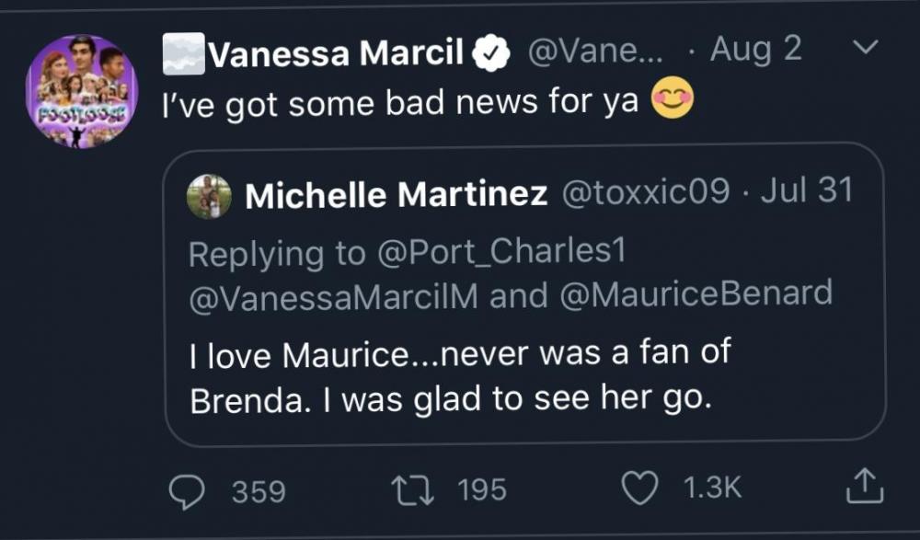The image size is (920, 540).
Task: Click the 1.3K likes count
Action: point(712,488)
